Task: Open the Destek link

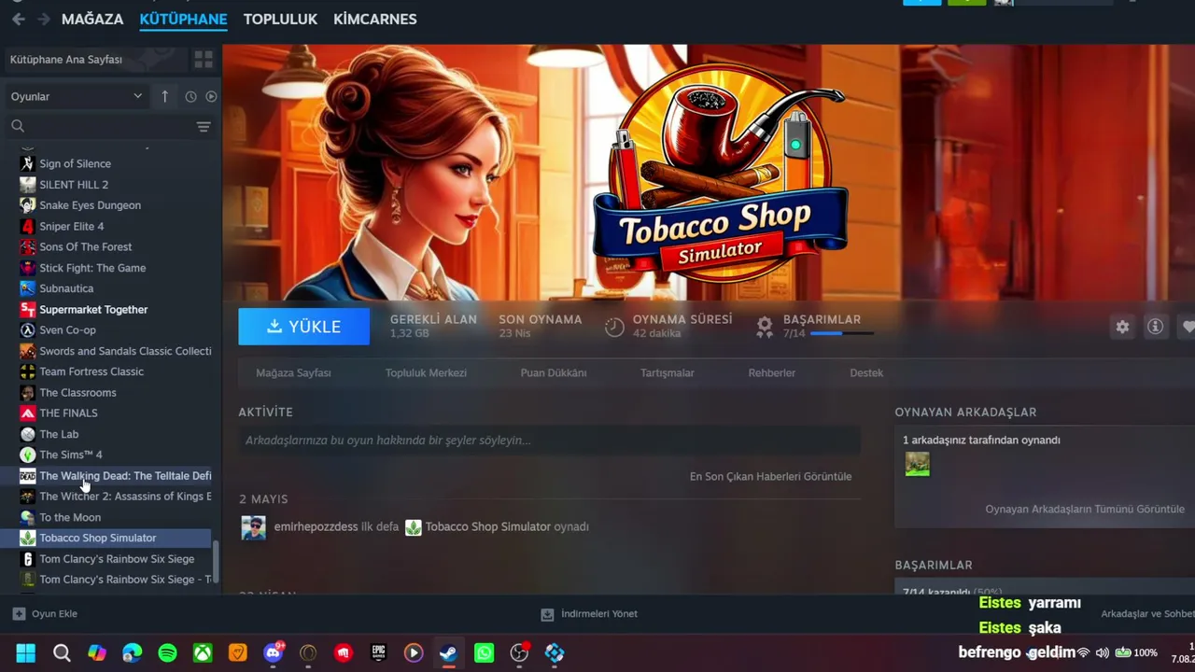Action: (x=866, y=372)
